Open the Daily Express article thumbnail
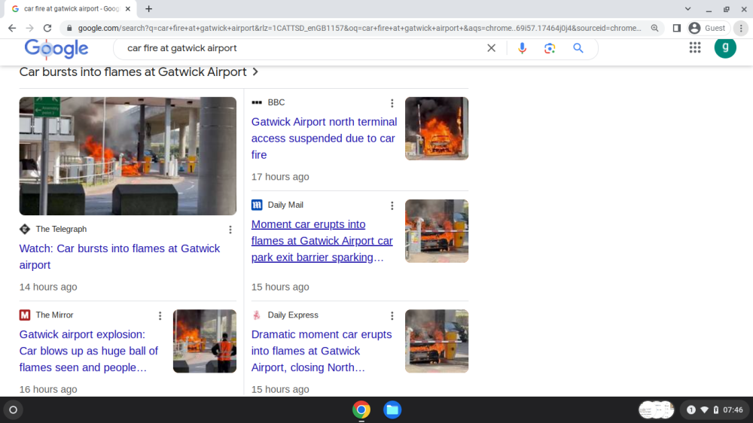 tap(437, 341)
